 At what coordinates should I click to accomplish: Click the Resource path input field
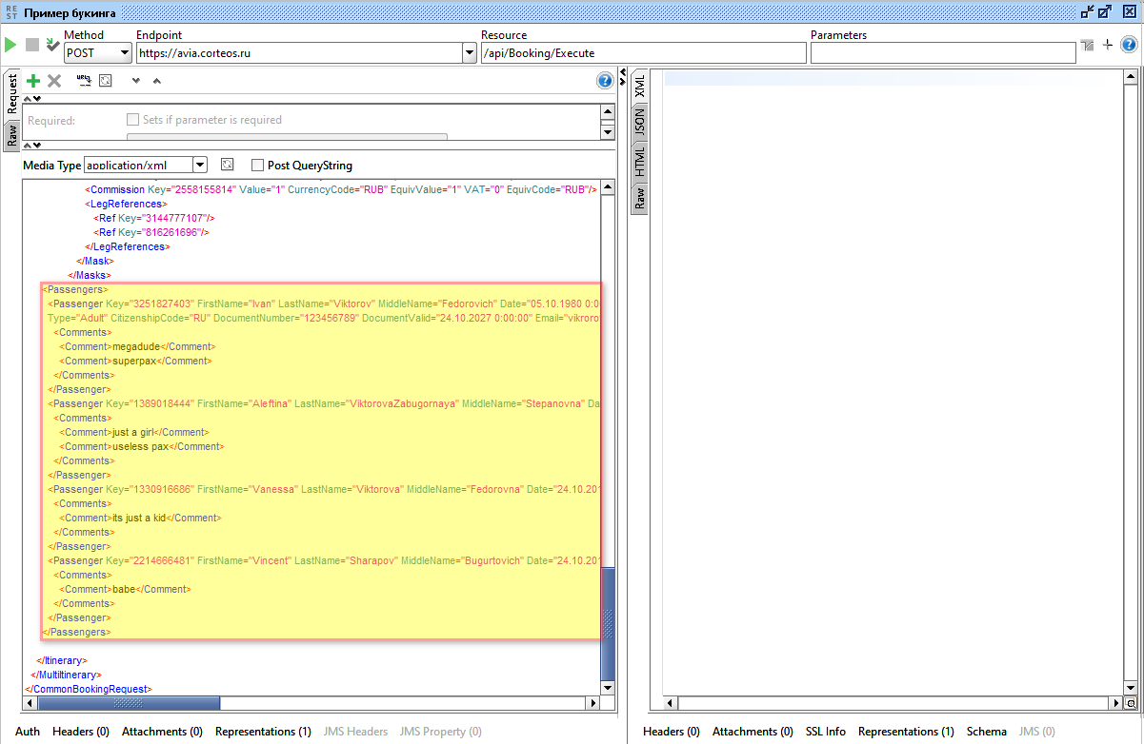(x=643, y=53)
